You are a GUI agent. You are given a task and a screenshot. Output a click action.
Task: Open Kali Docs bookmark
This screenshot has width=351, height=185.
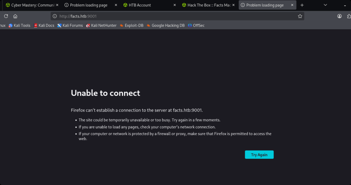[x=44, y=25]
